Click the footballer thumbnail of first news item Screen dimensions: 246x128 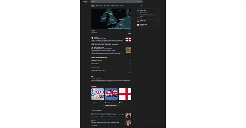click(128, 116)
